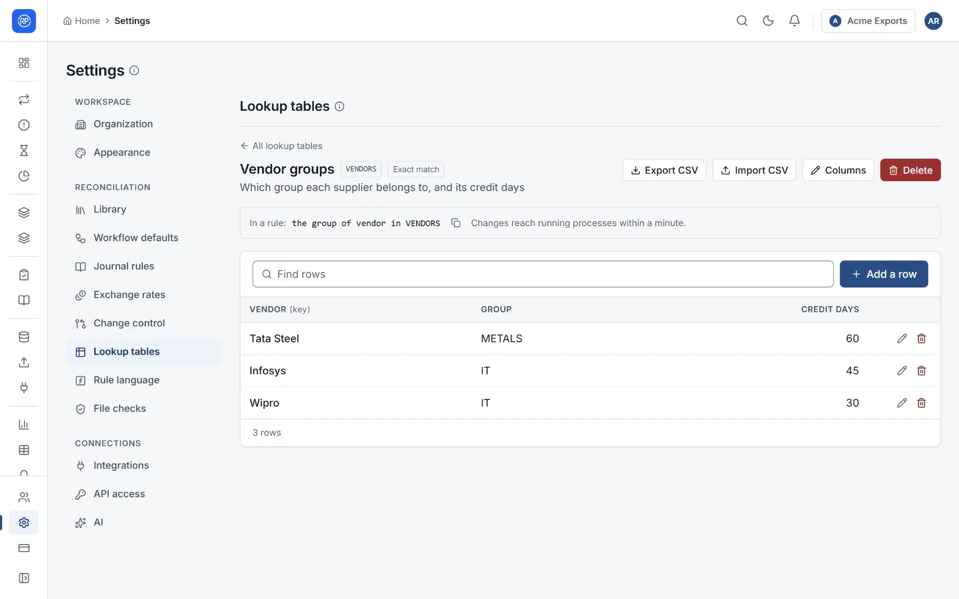Click the METALS group cell
Screen dimensions: 959x599
click(x=501, y=339)
